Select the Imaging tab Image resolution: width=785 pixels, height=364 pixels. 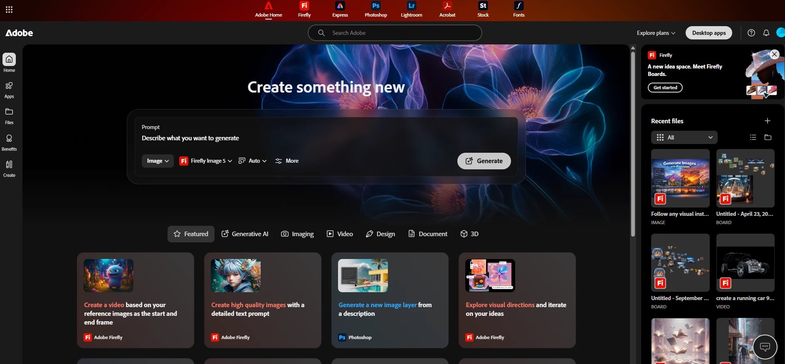coord(298,234)
